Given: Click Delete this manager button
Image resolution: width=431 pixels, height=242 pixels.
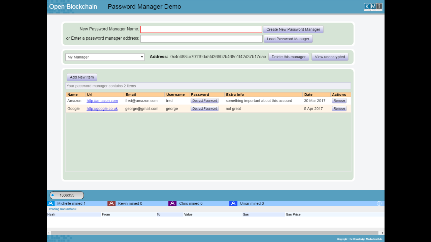Looking at the screenshot, I should click(x=289, y=57).
